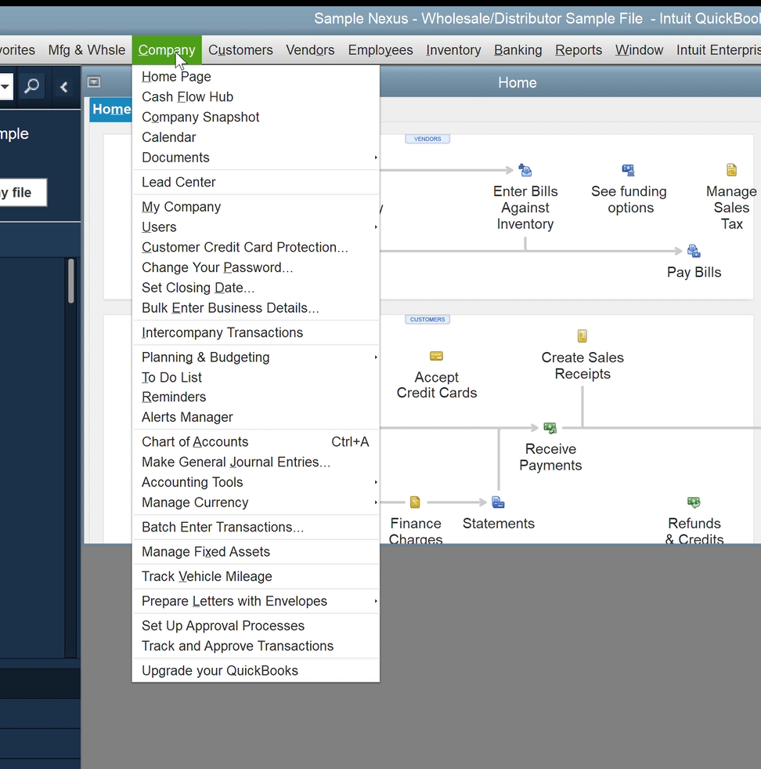Click the Enter Bills Against Inventory icon
Viewport: 761px width, 769px height.
(x=525, y=171)
